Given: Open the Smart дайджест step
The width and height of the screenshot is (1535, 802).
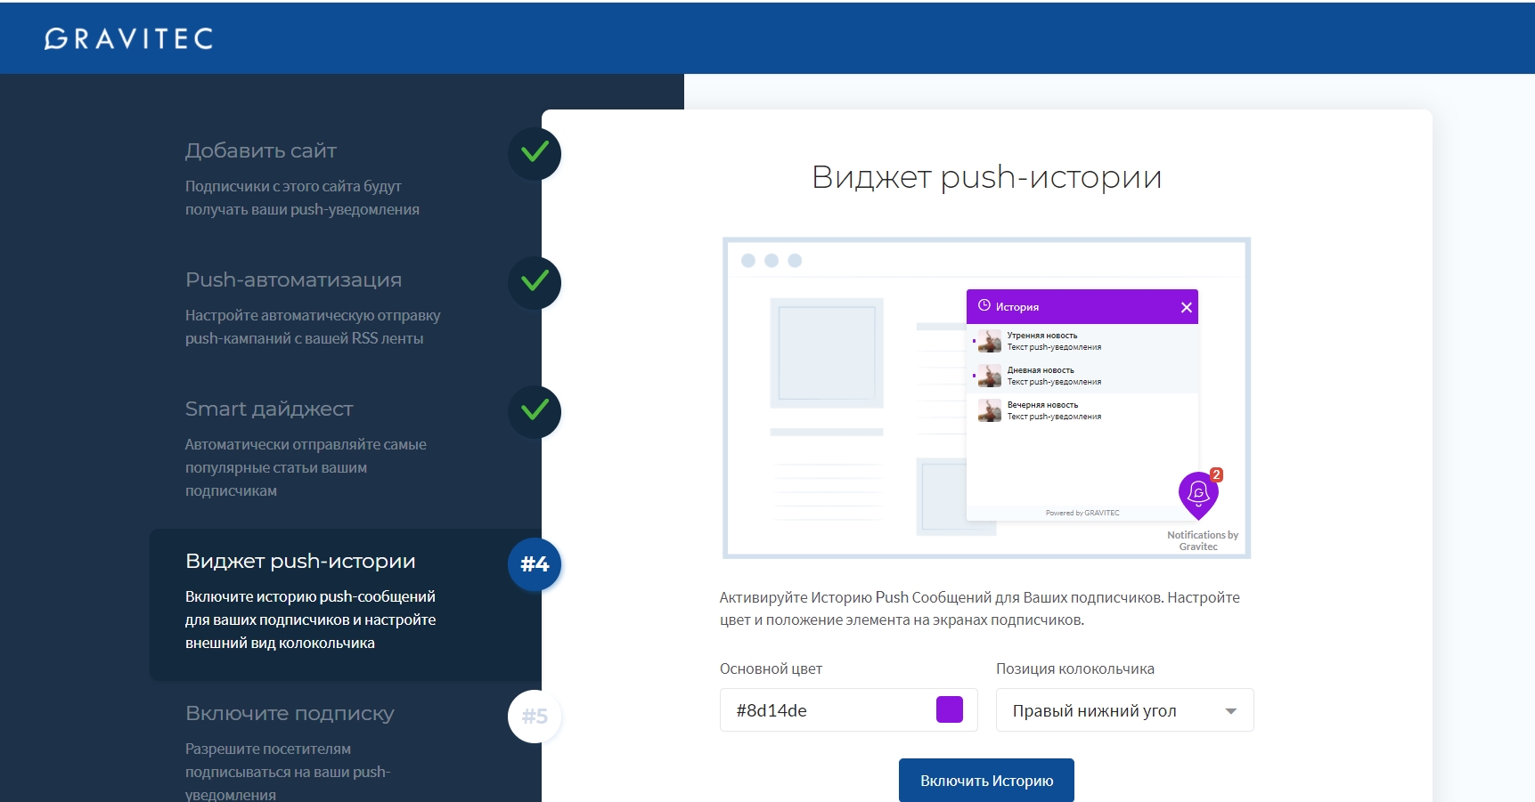Looking at the screenshot, I should click(x=269, y=409).
